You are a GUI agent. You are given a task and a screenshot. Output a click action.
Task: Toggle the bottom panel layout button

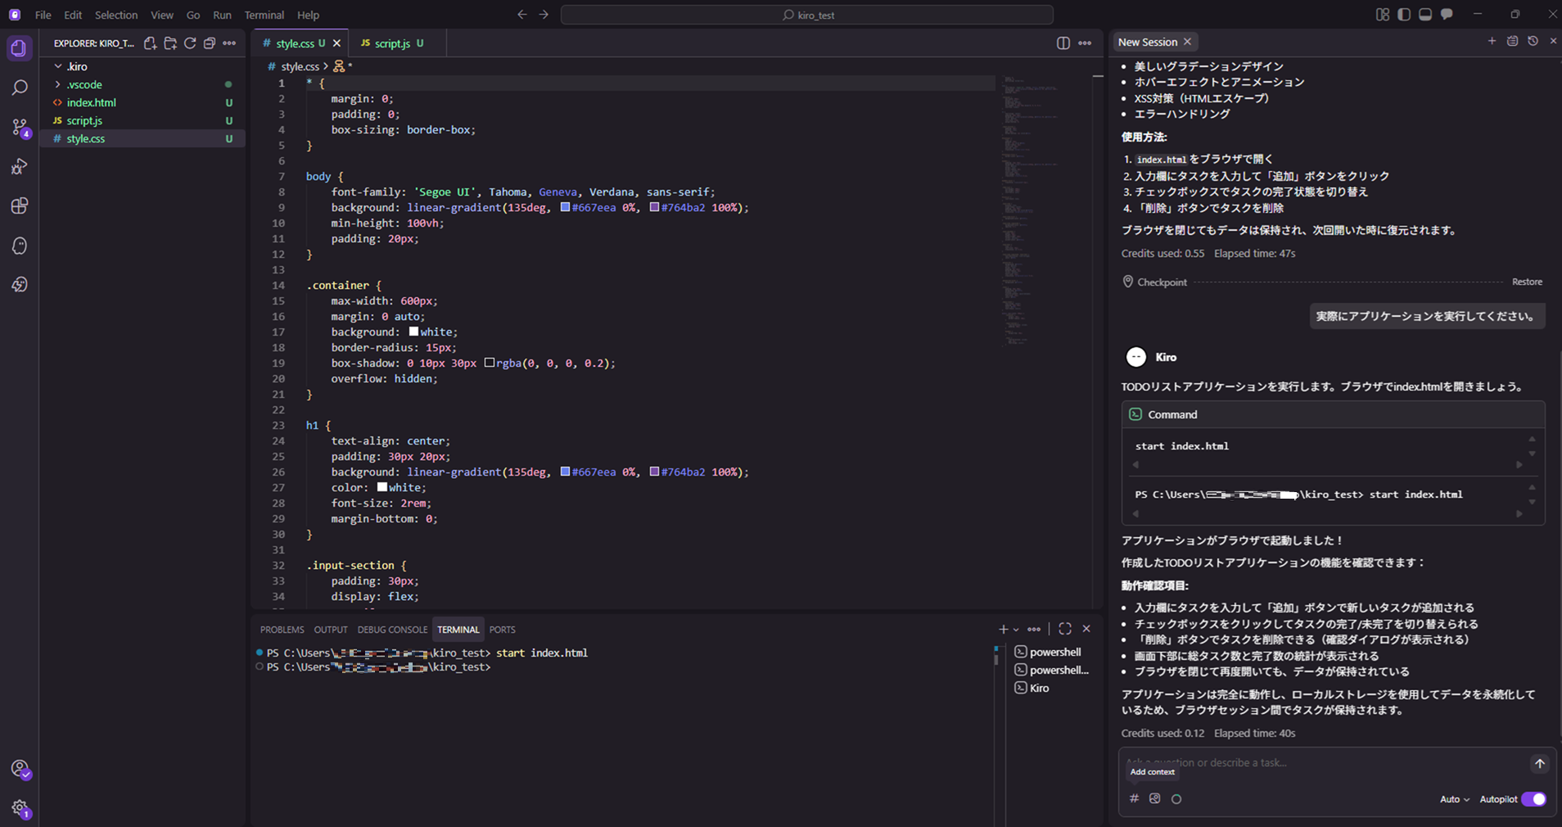pyautogui.click(x=1425, y=15)
